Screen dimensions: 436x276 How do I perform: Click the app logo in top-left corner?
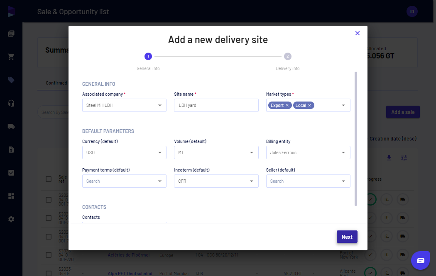coord(11,11)
